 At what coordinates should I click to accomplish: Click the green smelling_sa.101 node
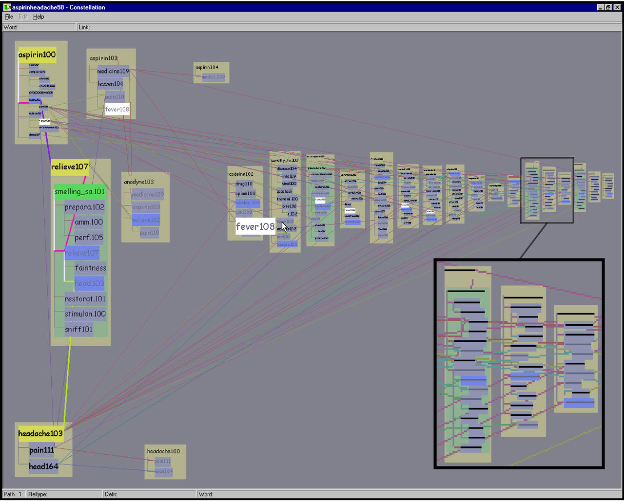[79, 192]
